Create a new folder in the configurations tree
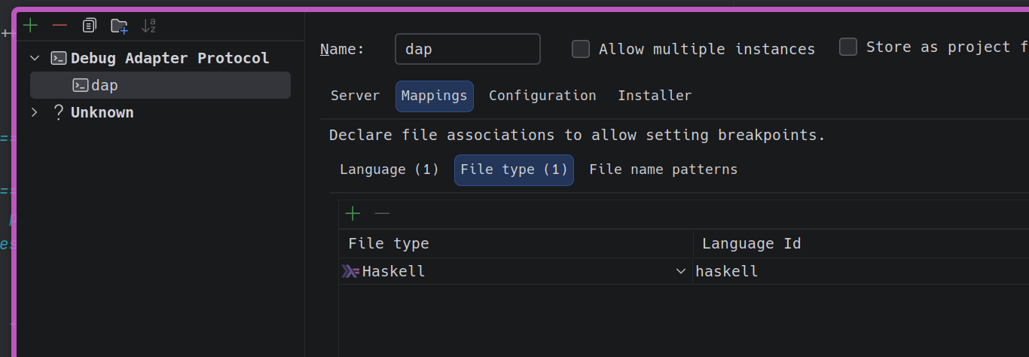 click(119, 26)
